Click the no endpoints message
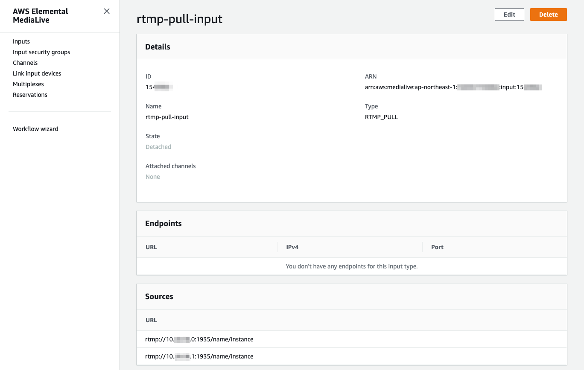Image resolution: width=584 pixels, height=370 pixels. click(352, 266)
